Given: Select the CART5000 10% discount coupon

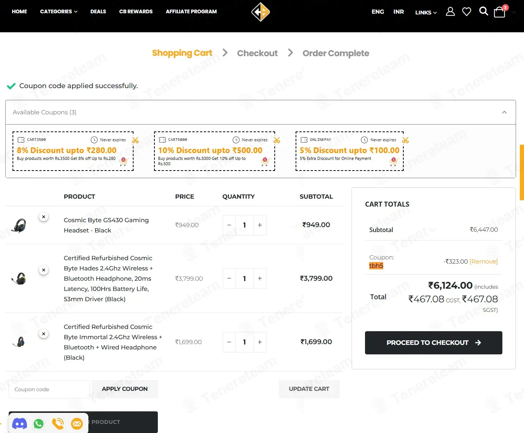Looking at the screenshot, I should click(215, 151).
